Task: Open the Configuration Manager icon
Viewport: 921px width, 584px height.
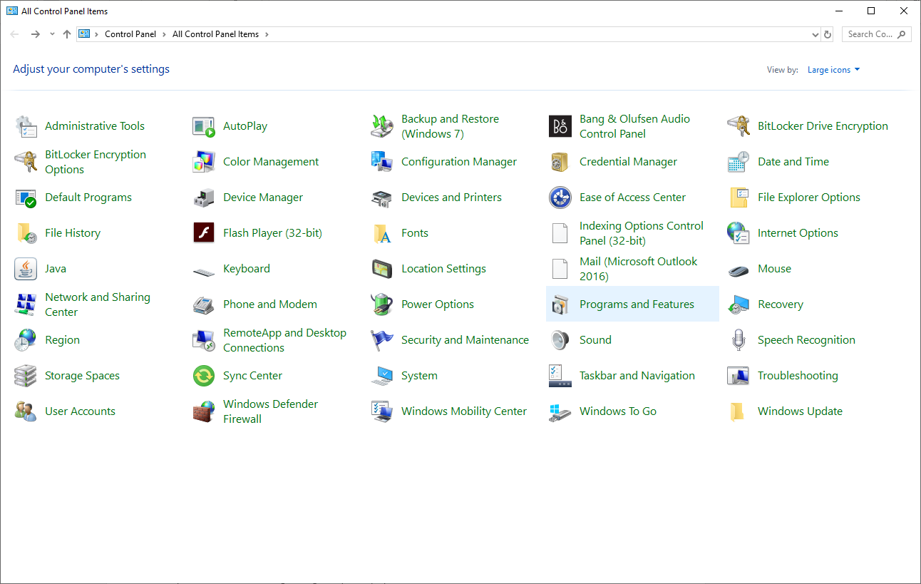Action: coord(382,162)
